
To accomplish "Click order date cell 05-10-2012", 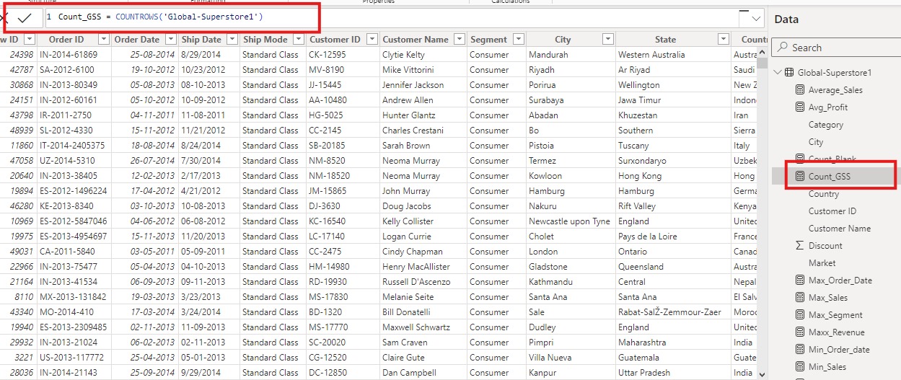I will [x=153, y=100].
